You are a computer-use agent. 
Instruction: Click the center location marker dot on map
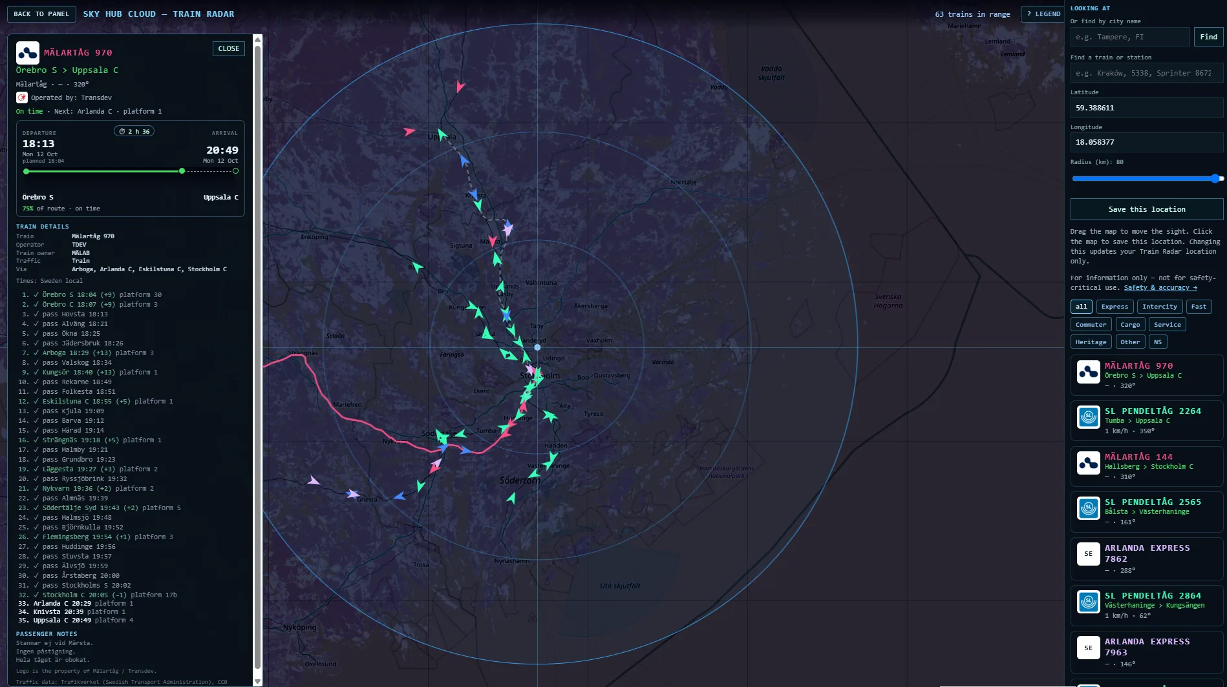[537, 347]
